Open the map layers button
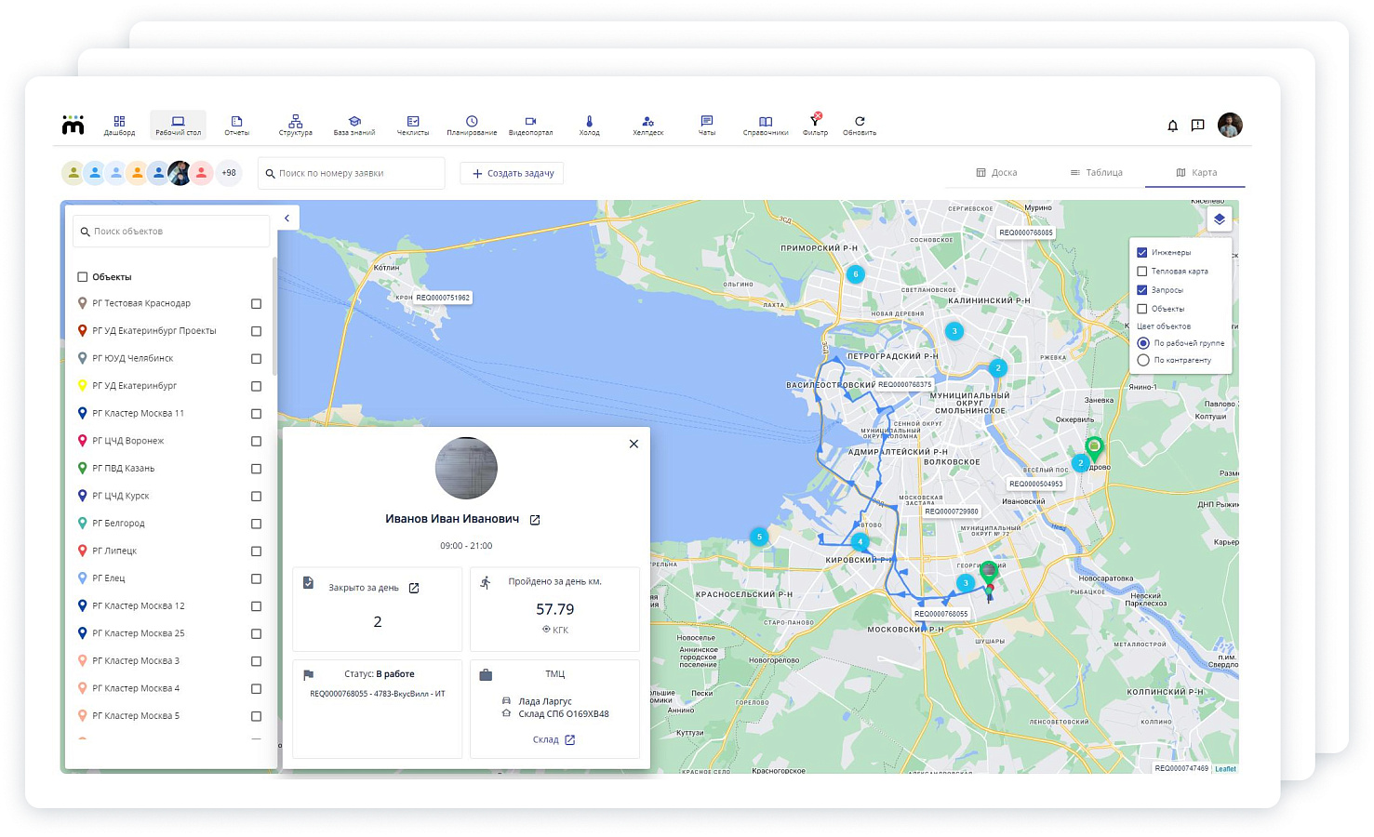The width and height of the screenshot is (1374, 837). 1219,219
